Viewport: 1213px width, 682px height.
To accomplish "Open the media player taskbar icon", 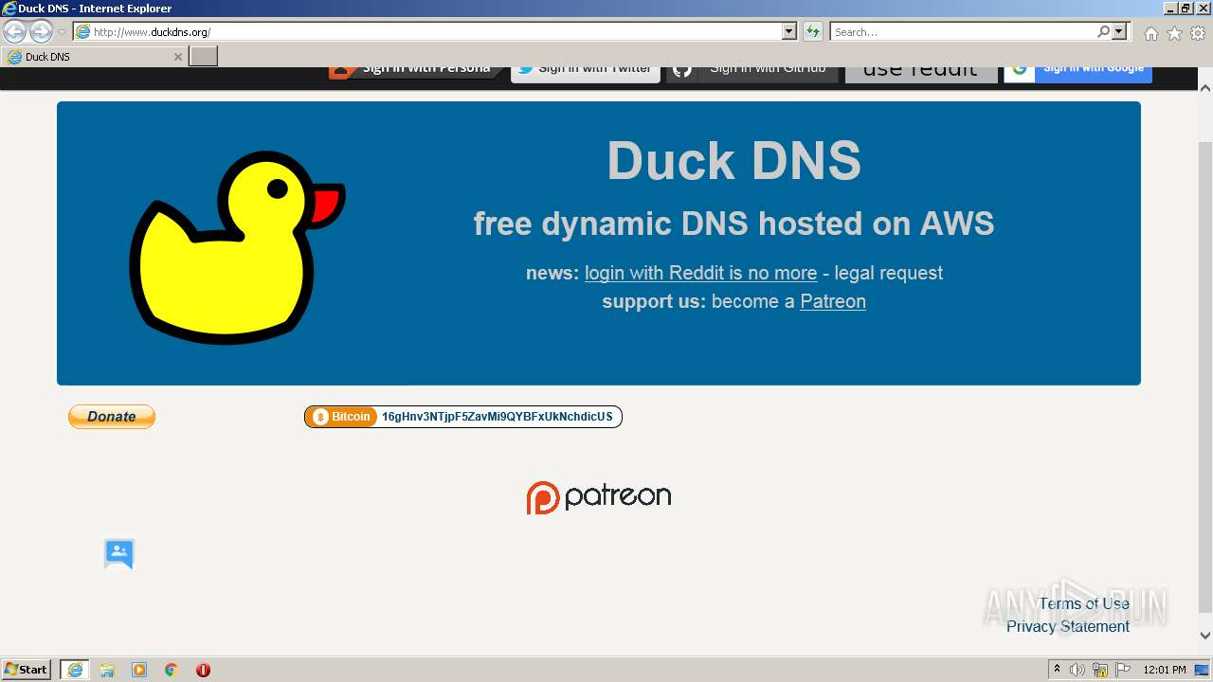I will (x=139, y=670).
